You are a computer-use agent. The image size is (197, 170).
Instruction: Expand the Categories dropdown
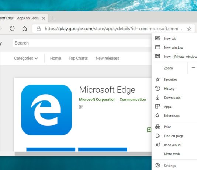click(26, 58)
